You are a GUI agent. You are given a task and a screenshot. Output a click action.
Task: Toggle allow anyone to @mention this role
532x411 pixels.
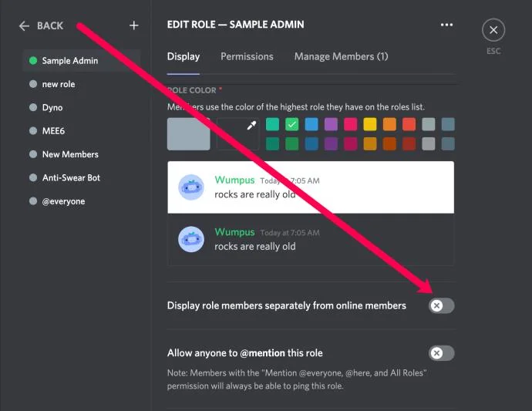pos(441,353)
